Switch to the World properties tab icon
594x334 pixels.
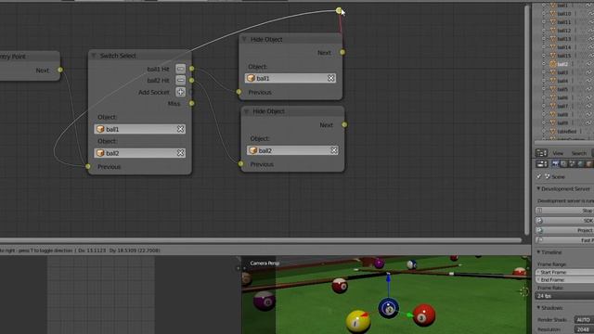(x=580, y=163)
